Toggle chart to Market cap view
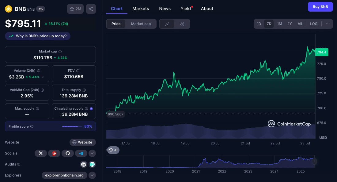This screenshot has height=182, width=337. (x=141, y=24)
